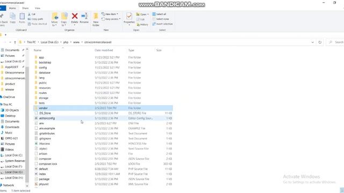Select the index PHP file
The image size is (344, 193).
click(x=103, y=174)
